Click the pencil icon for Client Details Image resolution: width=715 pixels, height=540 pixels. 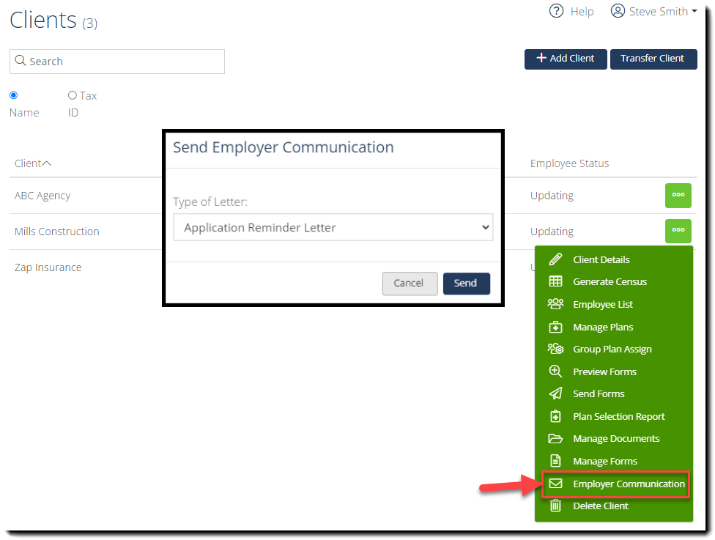pyautogui.click(x=555, y=259)
